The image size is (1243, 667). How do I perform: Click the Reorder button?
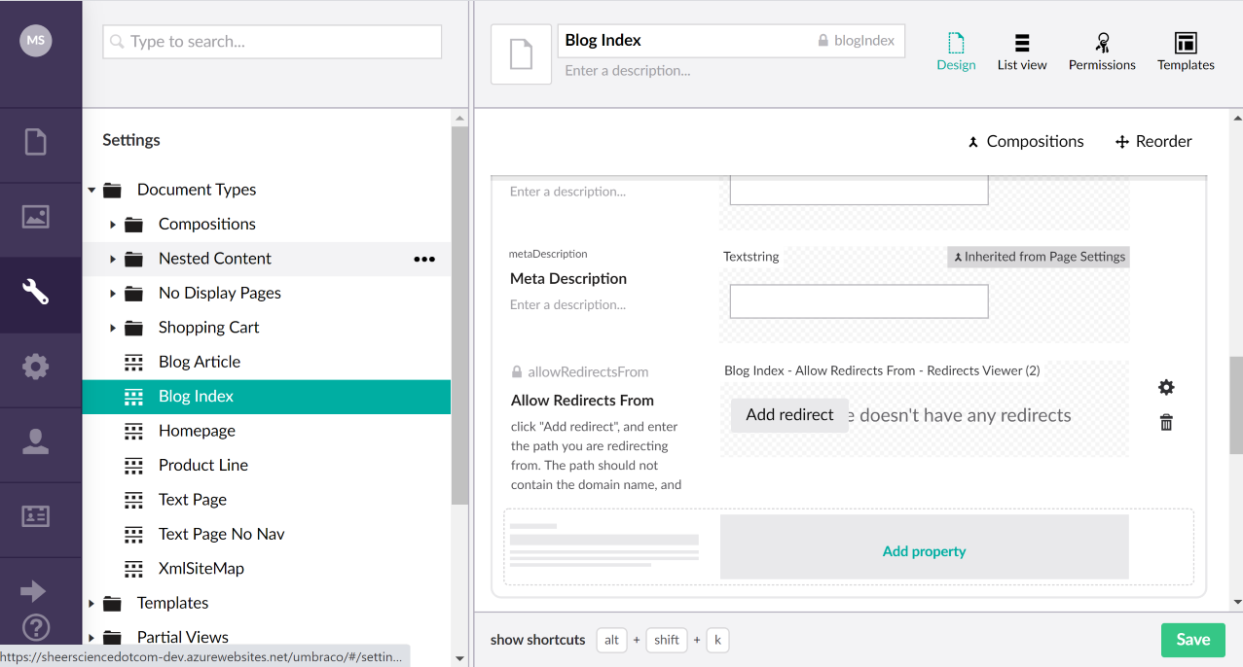(x=1153, y=142)
